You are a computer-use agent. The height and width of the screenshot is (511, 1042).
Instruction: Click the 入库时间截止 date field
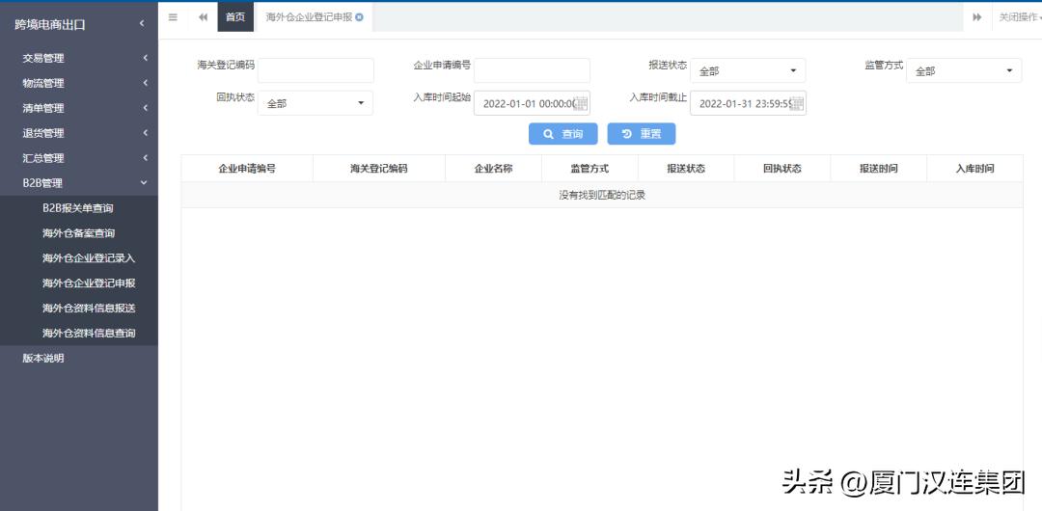[x=748, y=103]
